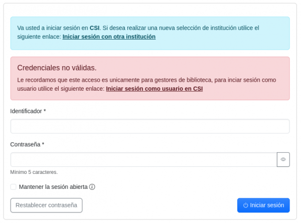Click into the Contraseña password field
301x223 pixels.
pos(143,159)
